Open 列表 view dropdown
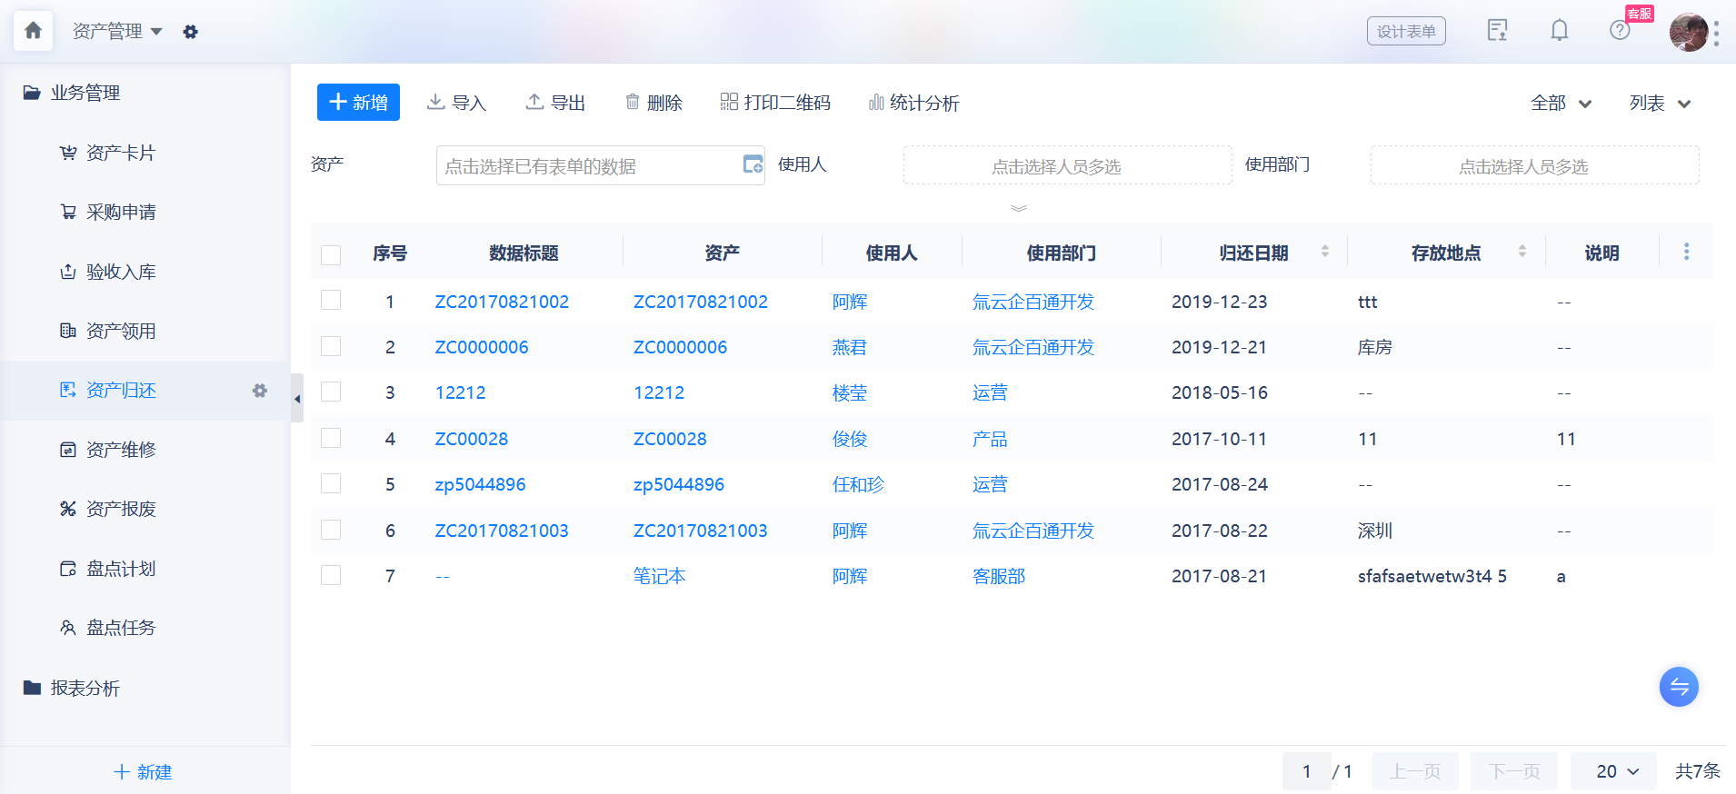The image size is (1736, 794). (x=1660, y=103)
